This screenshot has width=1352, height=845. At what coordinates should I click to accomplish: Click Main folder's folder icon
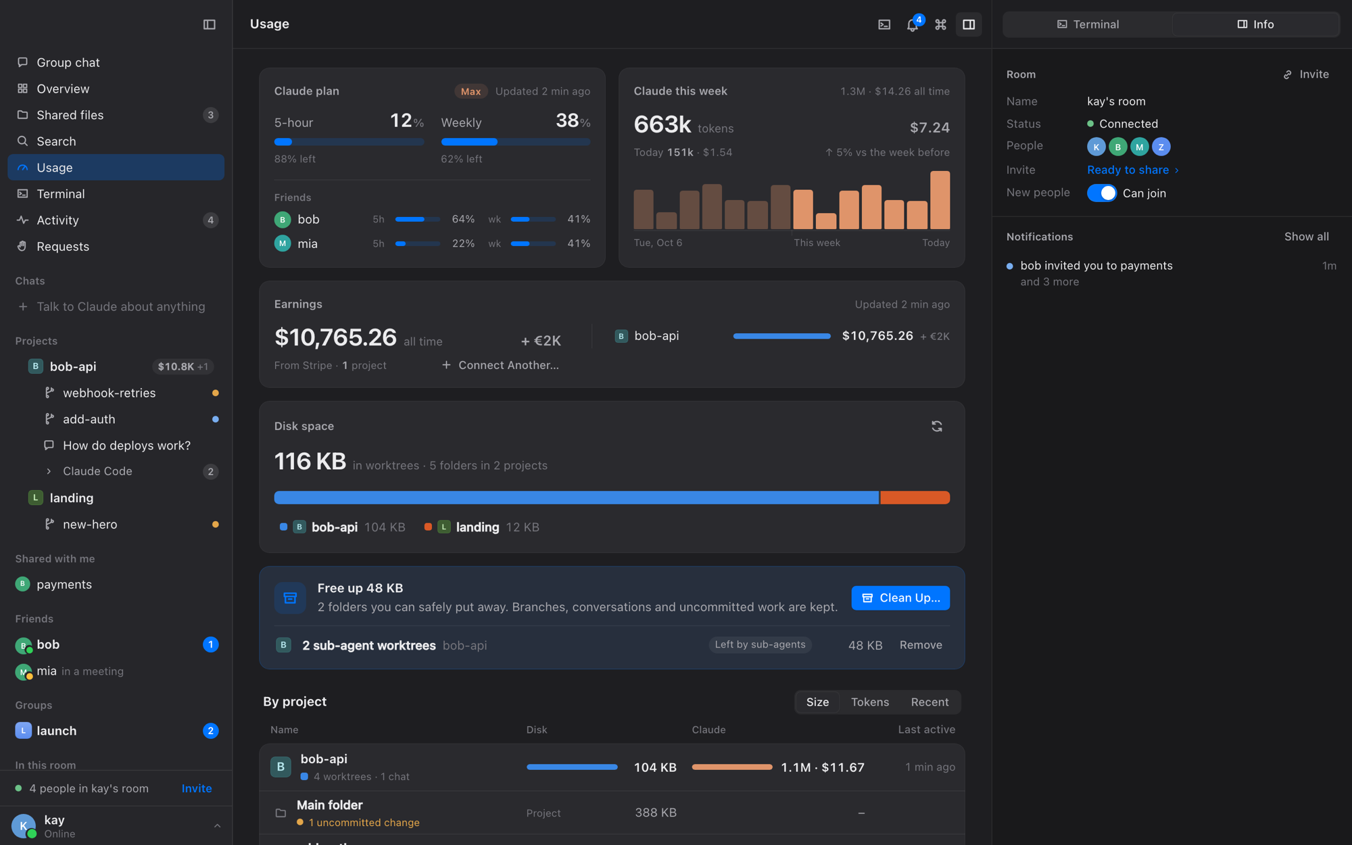point(281,813)
